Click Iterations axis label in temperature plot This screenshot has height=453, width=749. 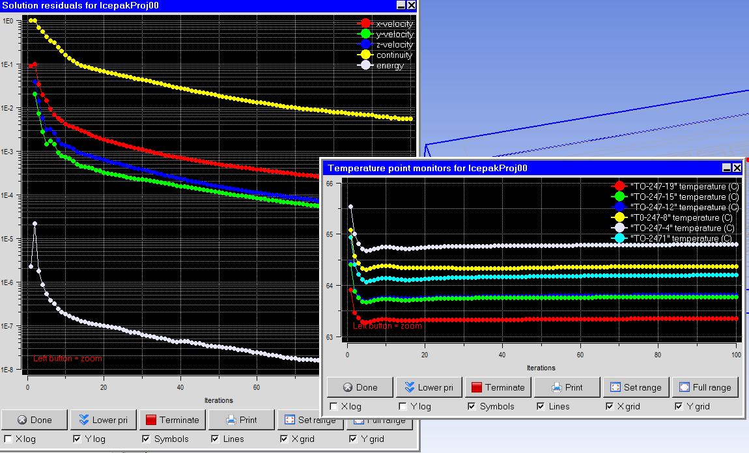coord(541,368)
